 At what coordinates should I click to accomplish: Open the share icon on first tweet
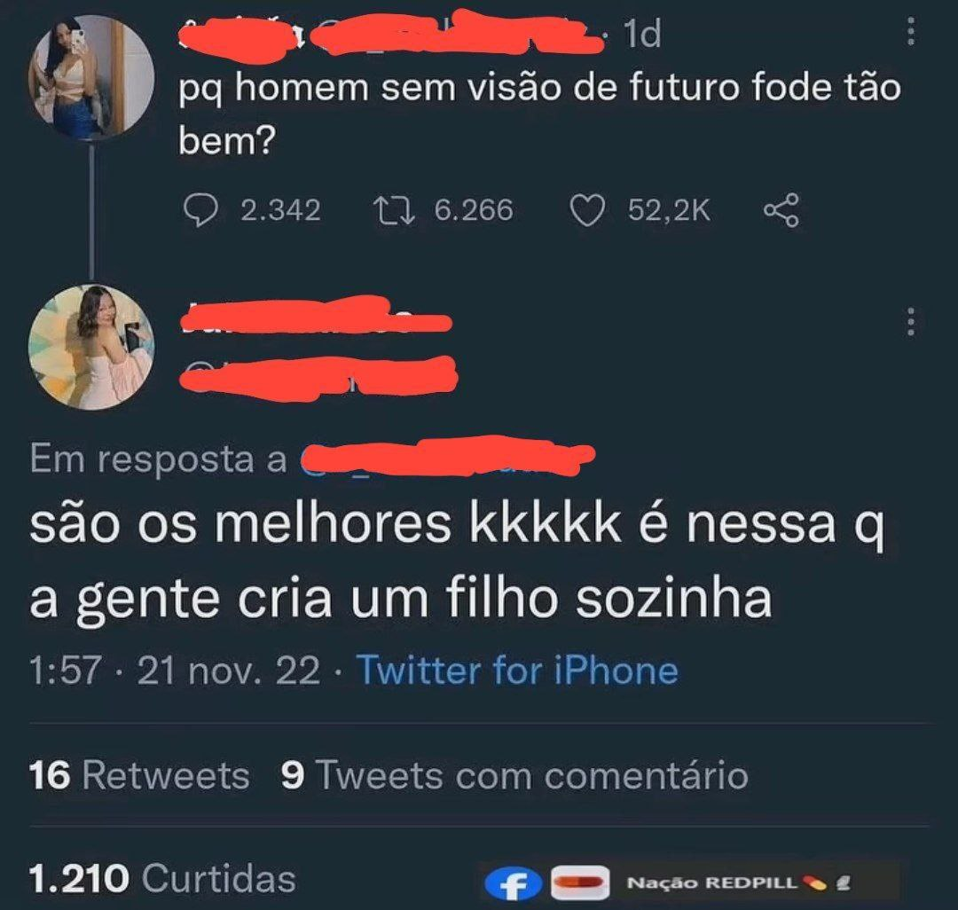(781, 210)
